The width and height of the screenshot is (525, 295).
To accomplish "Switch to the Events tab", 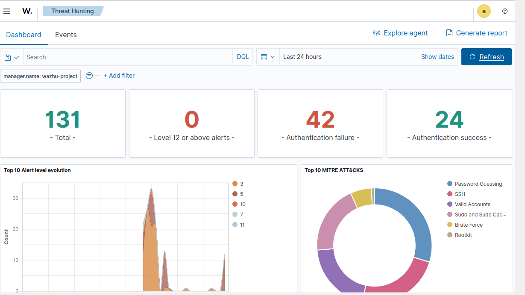I will [66, 35].
